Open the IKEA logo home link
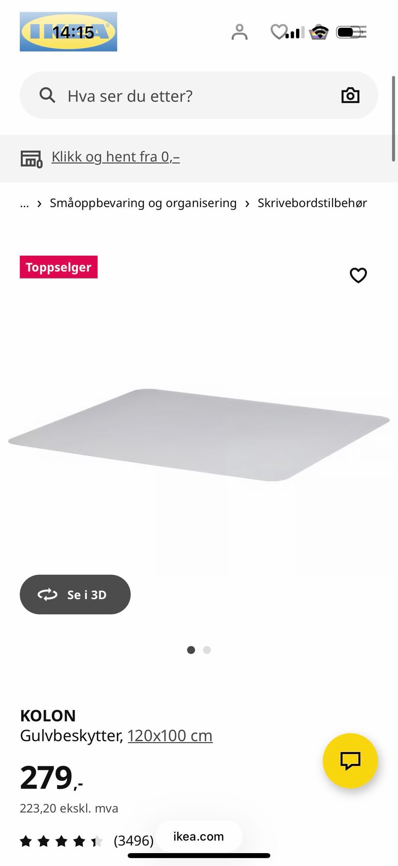The image size is (398, 866). 68,32
